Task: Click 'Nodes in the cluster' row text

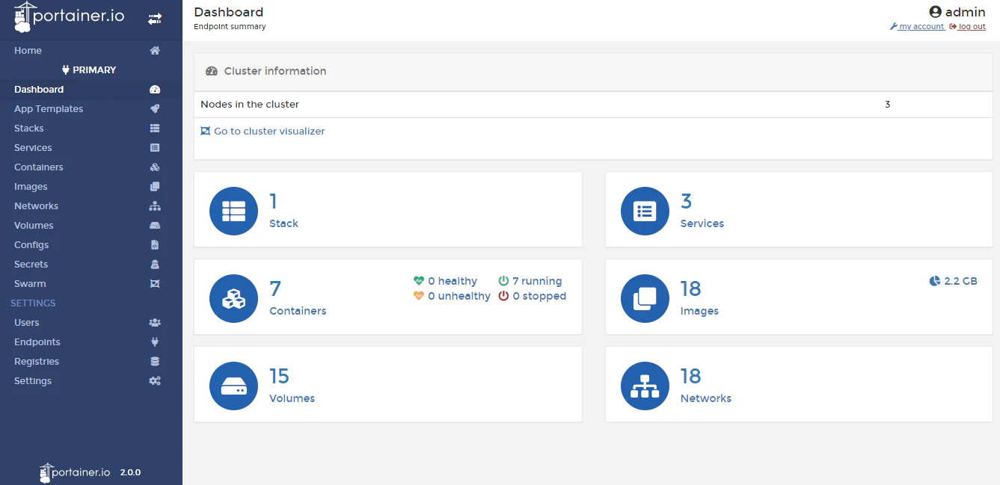Action: pos(250,105)
